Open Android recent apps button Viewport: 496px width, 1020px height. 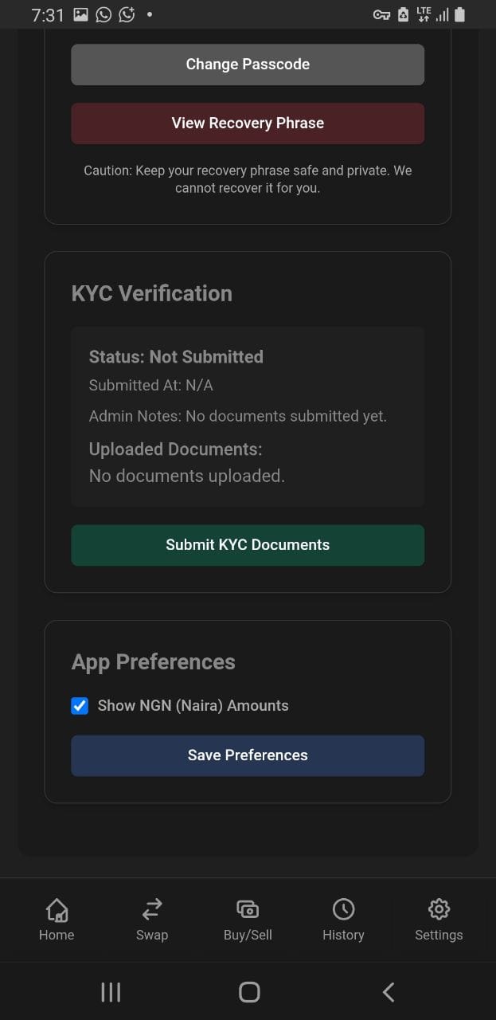[x=111, y=992]
